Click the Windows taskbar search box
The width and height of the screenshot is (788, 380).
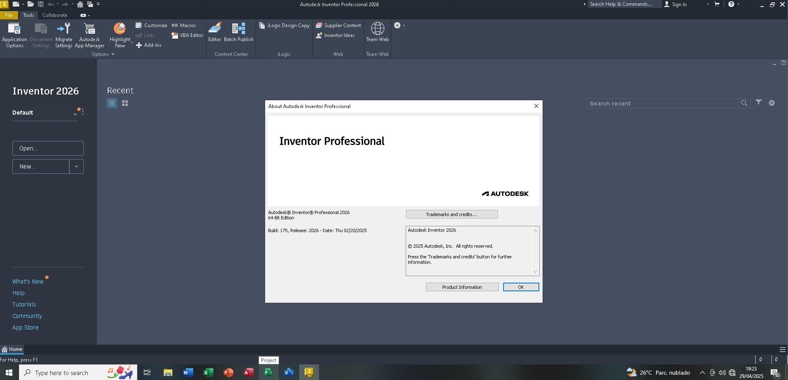coord(78,373)
